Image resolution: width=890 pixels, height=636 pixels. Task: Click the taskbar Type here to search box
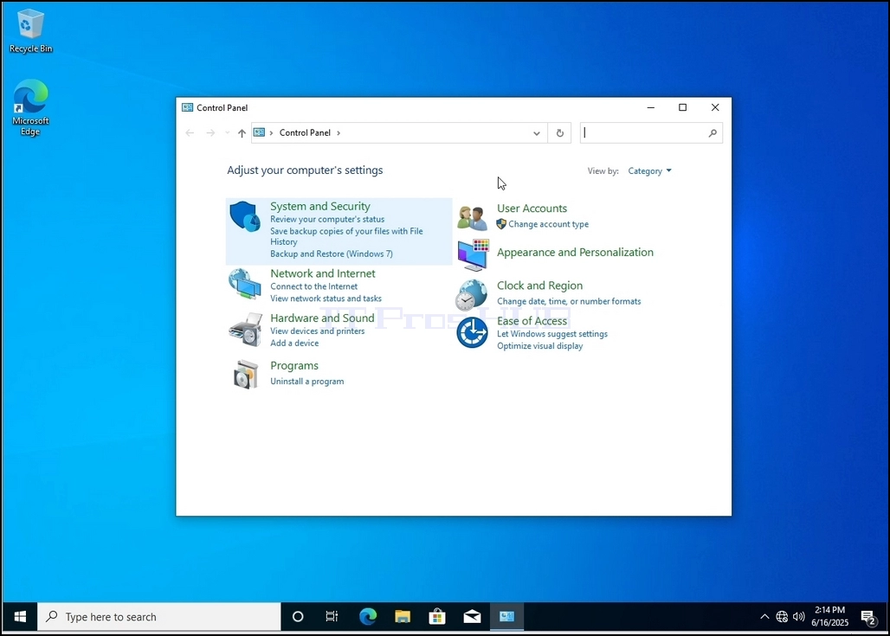159,617
